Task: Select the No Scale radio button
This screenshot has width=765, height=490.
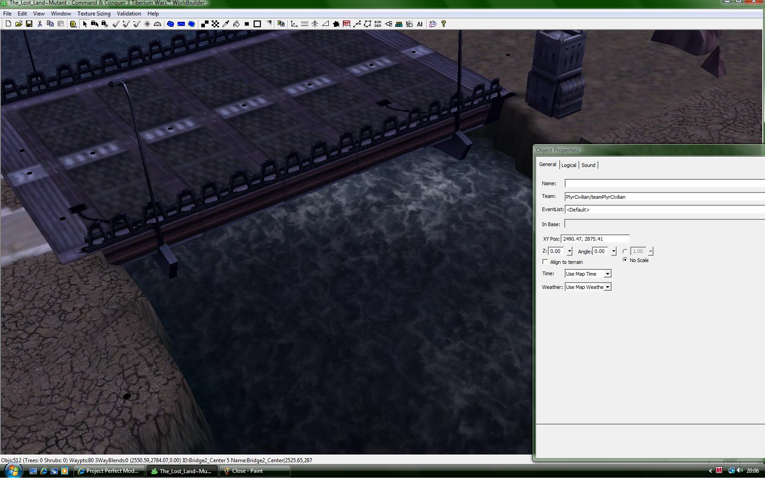Action: [625, 259]
